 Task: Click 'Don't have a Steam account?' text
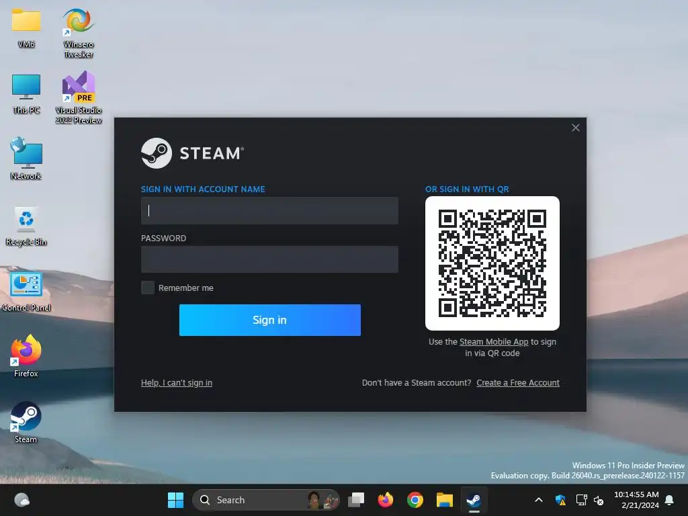(x=417, y=382)
